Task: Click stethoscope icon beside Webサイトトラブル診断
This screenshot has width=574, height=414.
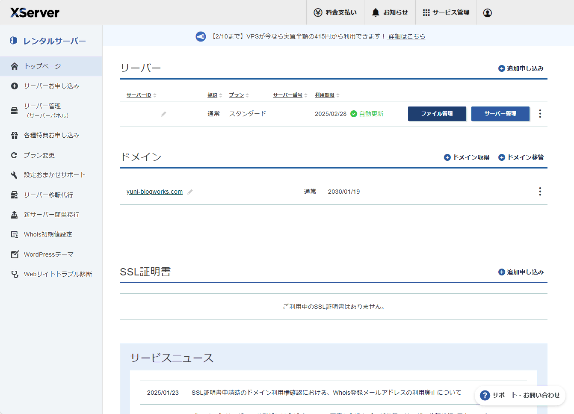Action: click(x=15, y=274)
